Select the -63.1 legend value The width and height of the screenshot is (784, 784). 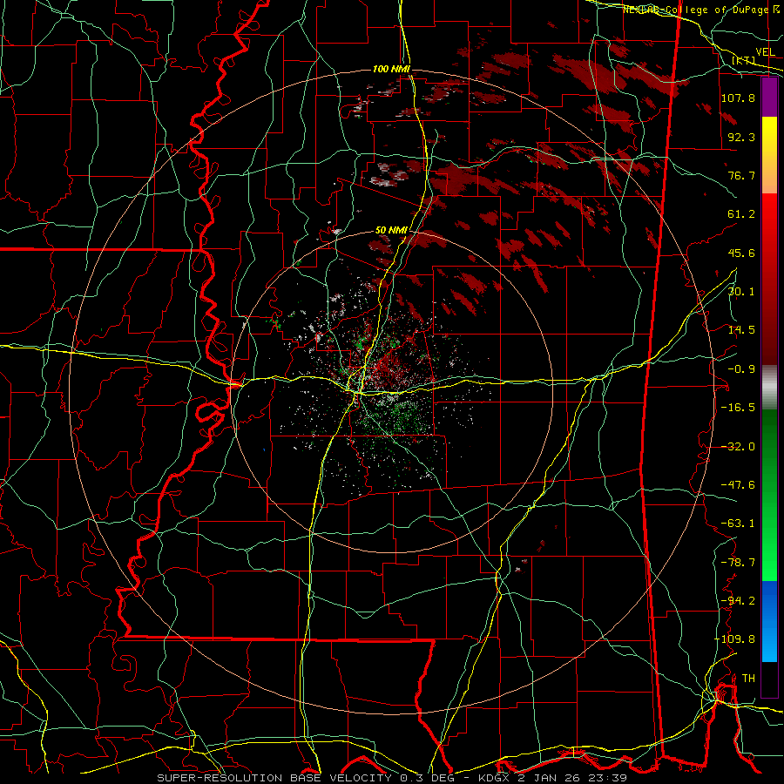(x=738, y=524)
